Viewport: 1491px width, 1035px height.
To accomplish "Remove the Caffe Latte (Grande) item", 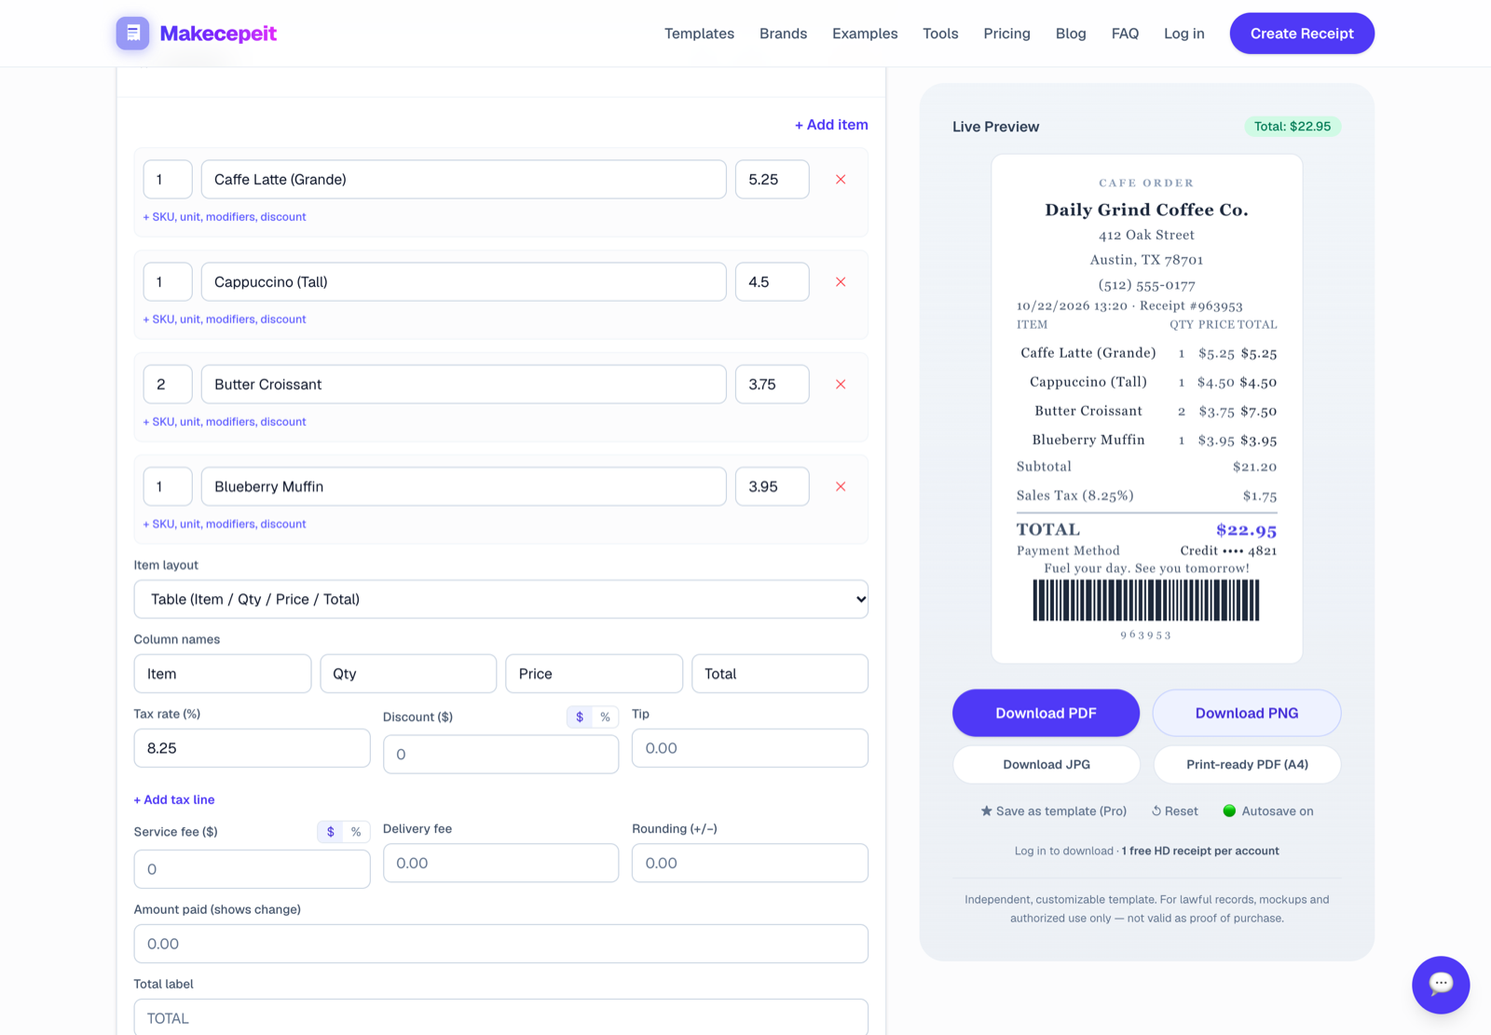I will 841,180.
